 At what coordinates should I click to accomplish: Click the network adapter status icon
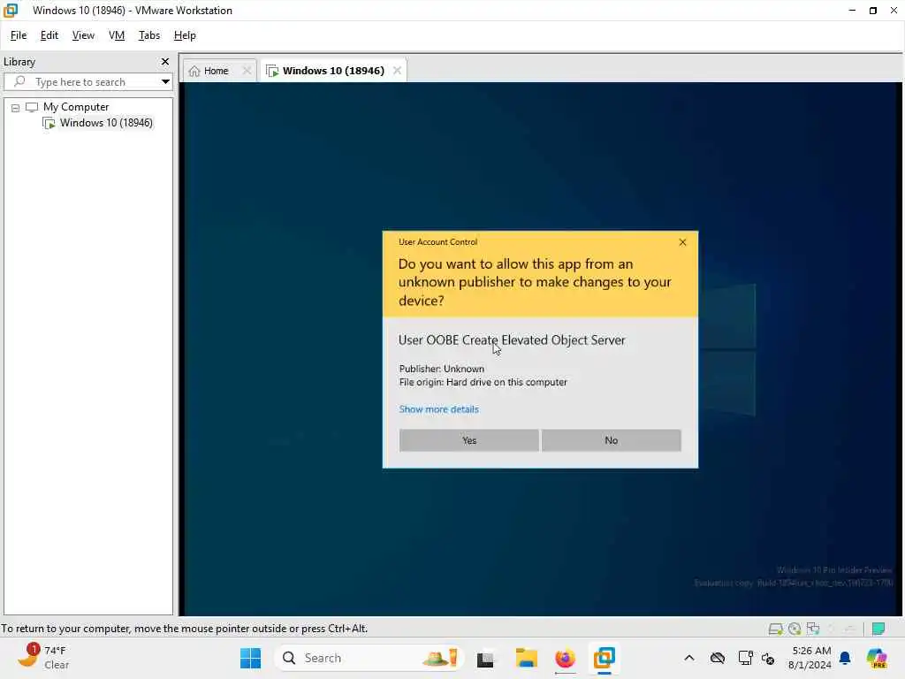pyautogui.click(x=813, y=629)
